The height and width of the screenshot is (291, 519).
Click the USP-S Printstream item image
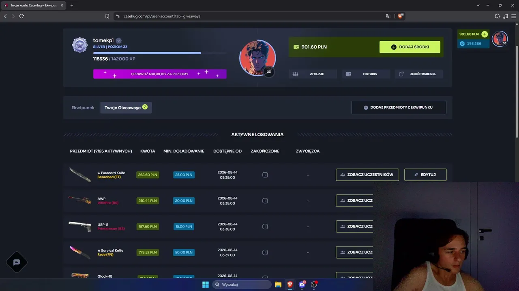coord(80,226)
